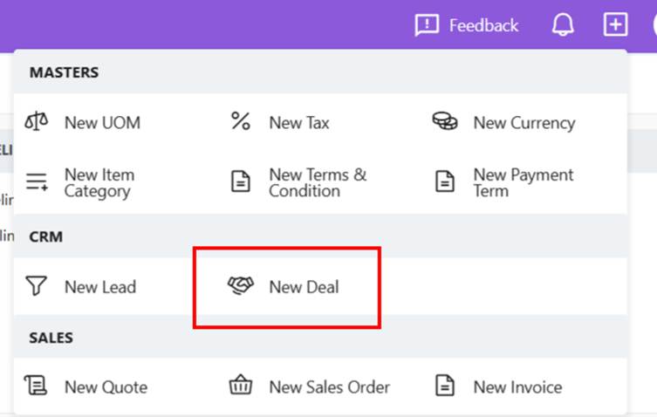This screenshot has height=417, width=657.
Task: Open the Feedback text link
Action: click(483, 25)
